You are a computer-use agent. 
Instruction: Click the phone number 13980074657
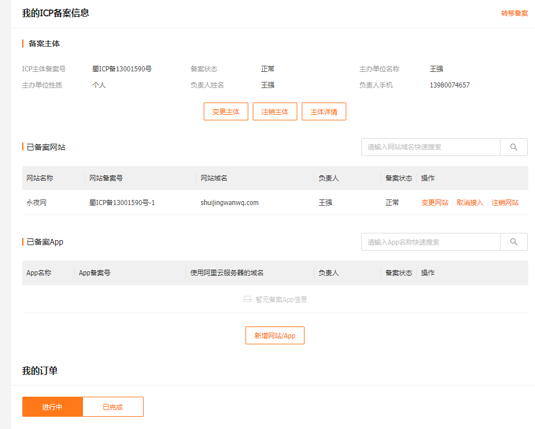[449, 85]
